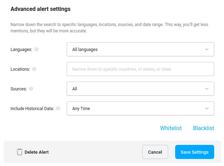Expand the Languages dropdown chevron
The image size is (224, 166).
click(206, 49)
